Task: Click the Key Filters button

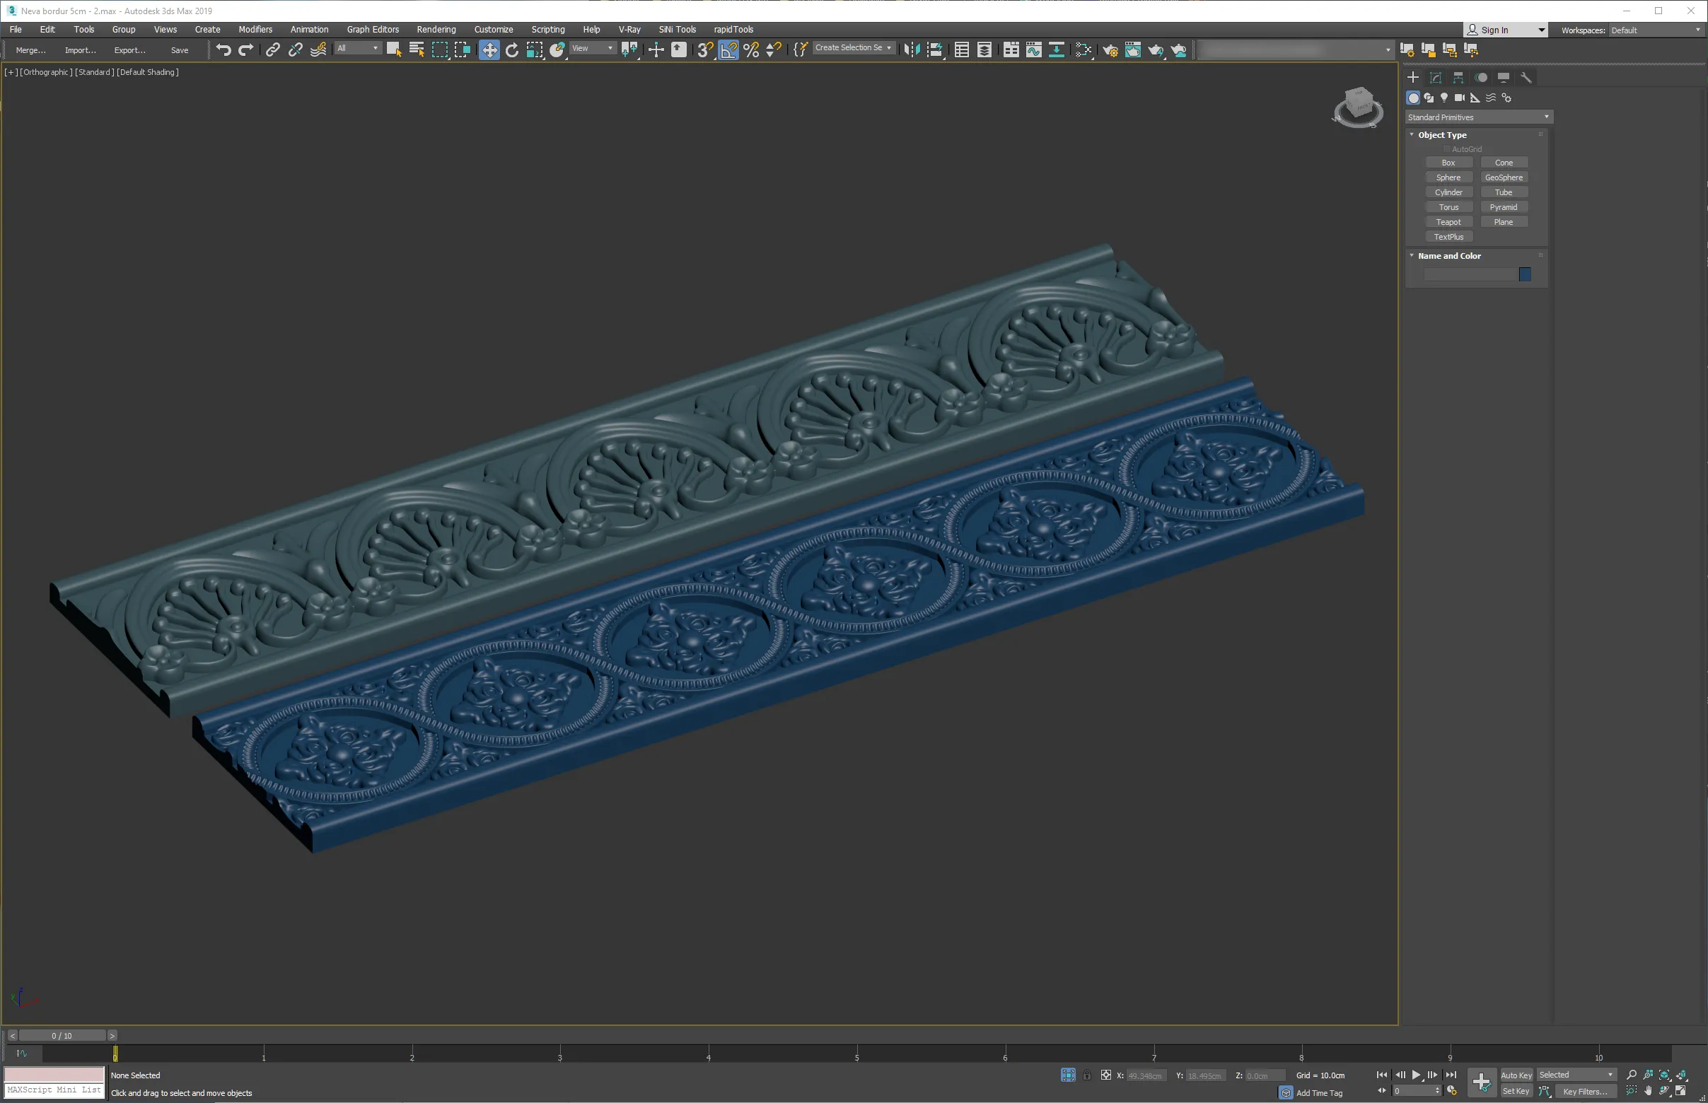Action: 1585,1092
